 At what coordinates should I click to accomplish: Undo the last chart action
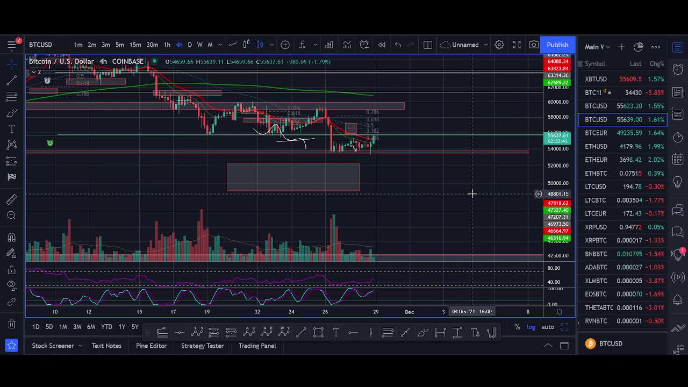(398, 45)
